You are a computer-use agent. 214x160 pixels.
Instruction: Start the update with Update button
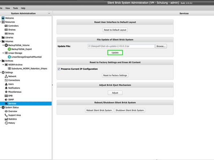click(x=115, y=53)
